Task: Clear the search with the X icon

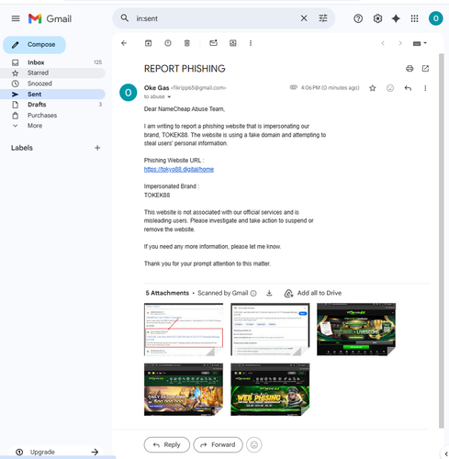Action: tap(304, 18)
